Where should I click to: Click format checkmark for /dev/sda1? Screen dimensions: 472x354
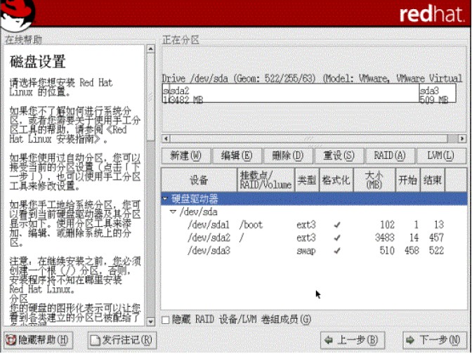pos(337,225)
